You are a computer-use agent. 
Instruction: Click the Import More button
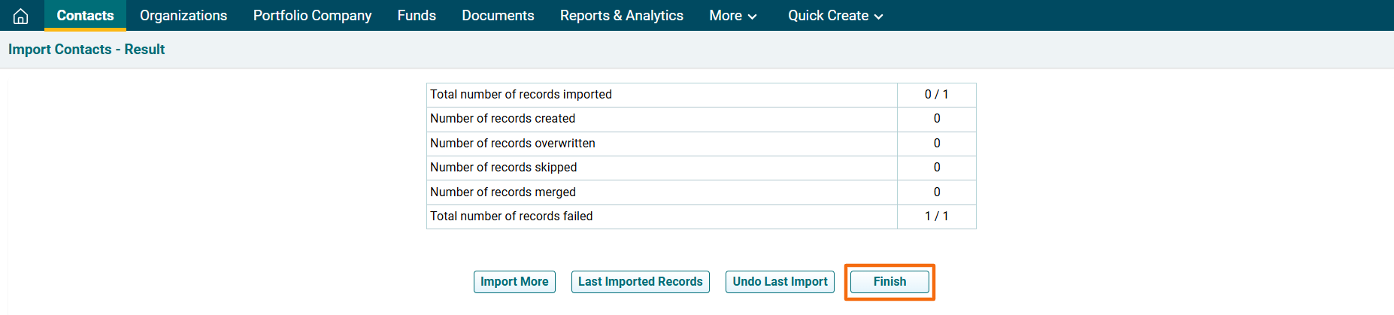514,282
